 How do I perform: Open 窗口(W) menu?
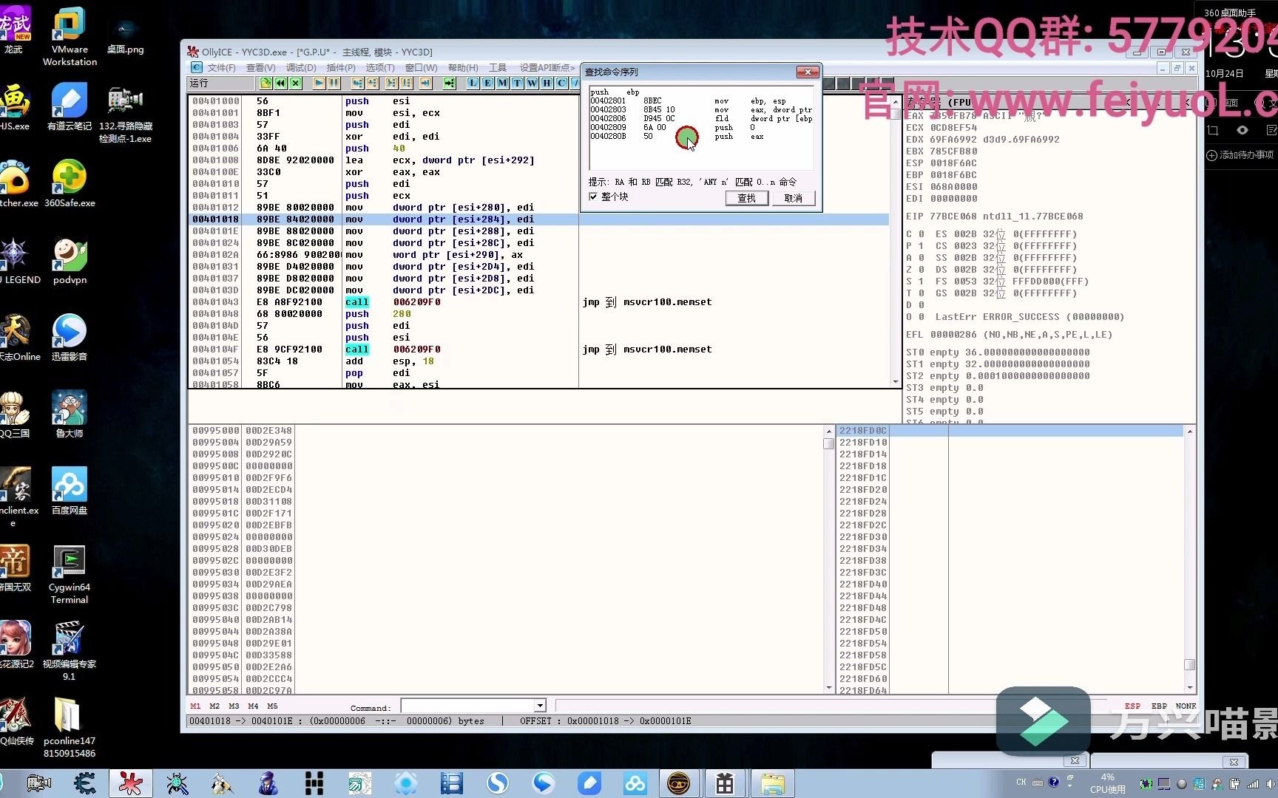click(421, 67)
